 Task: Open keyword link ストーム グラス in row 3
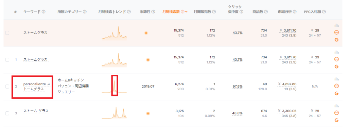(36, 111)
